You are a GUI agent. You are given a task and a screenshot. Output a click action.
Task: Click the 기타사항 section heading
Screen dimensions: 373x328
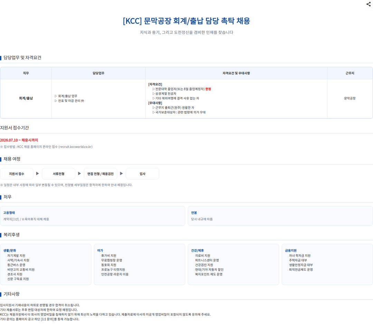tap(11, 294)
